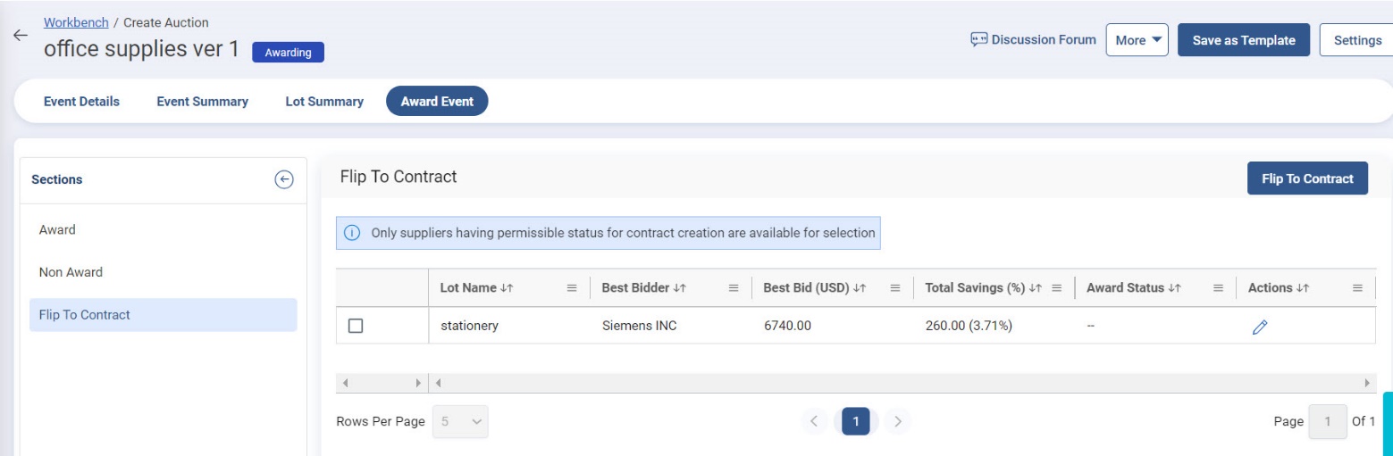This screenshot has height=456, width=1393.
Task: Open the Best Bidder column menu icon
Action: [734, 288]
